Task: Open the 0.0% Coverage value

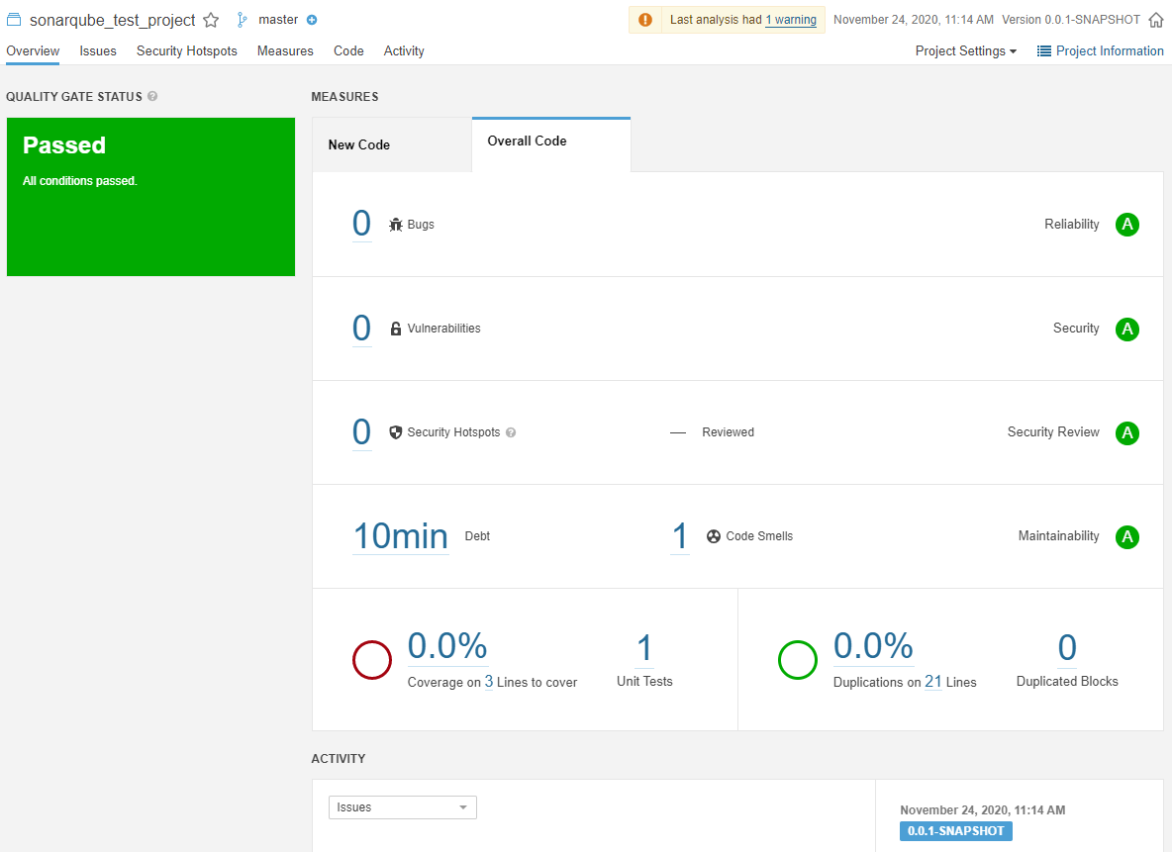Action: tap(447, 646)
